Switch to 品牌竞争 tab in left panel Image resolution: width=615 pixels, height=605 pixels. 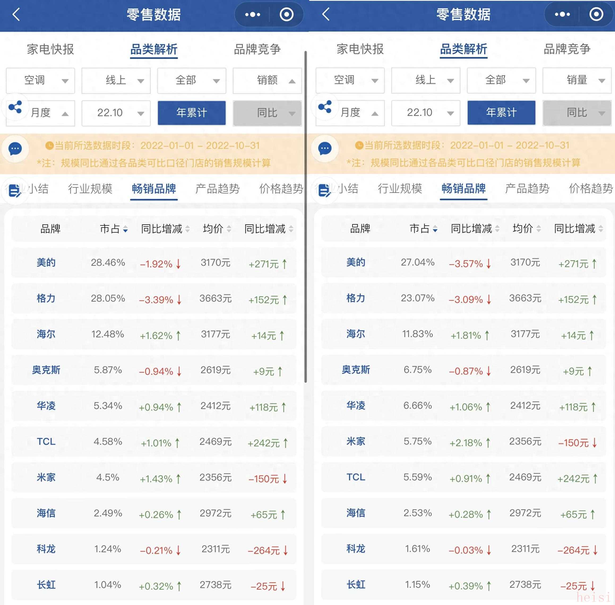[257, 50]
